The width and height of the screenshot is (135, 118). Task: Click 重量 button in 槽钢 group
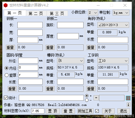coord(50,89)
